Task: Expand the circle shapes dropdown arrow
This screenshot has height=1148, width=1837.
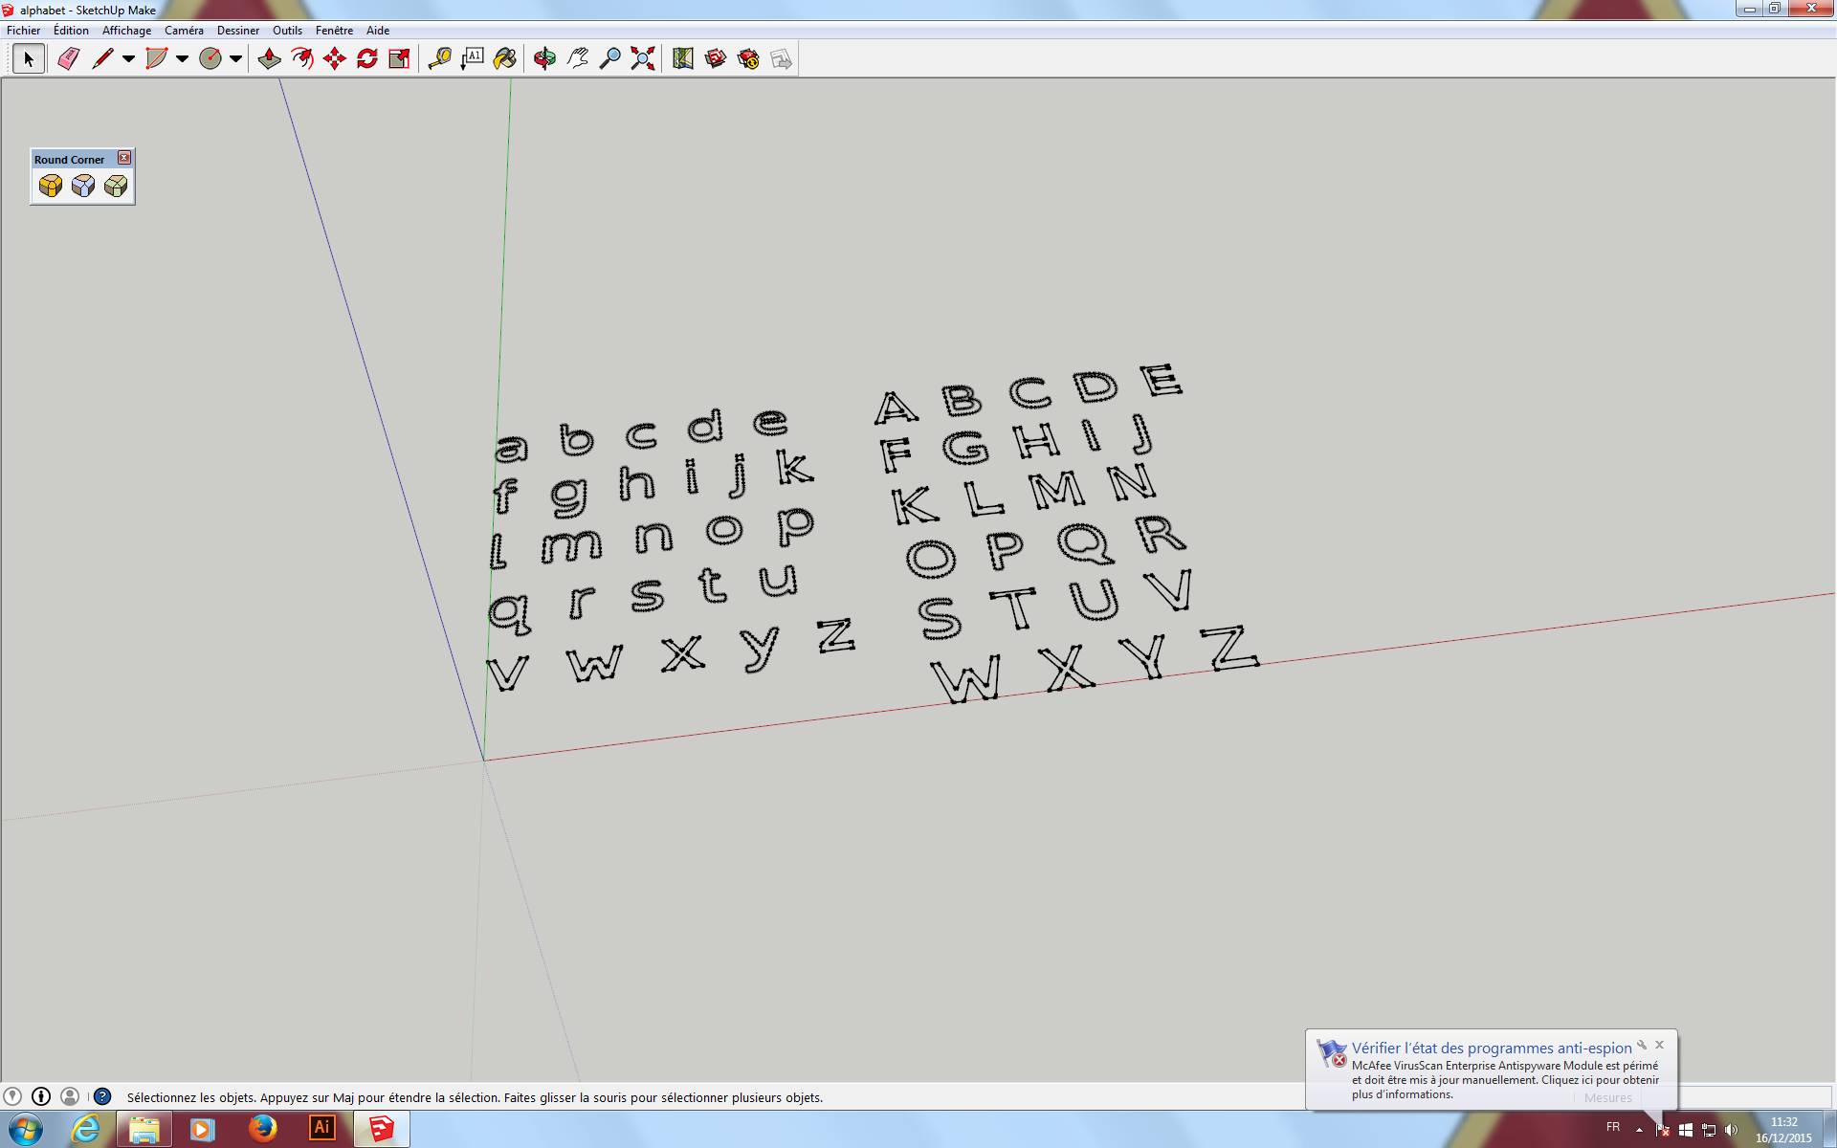Action: click(x=235, y=59)
